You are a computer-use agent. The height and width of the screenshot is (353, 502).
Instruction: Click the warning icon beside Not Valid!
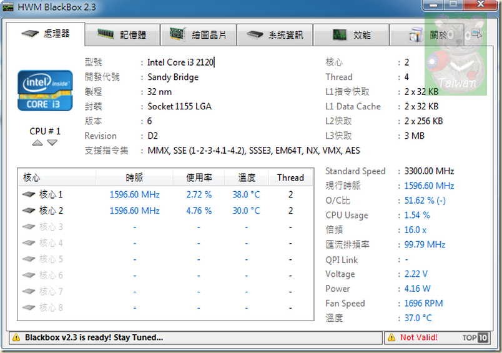pyautogui.click(x=391, y=337)
